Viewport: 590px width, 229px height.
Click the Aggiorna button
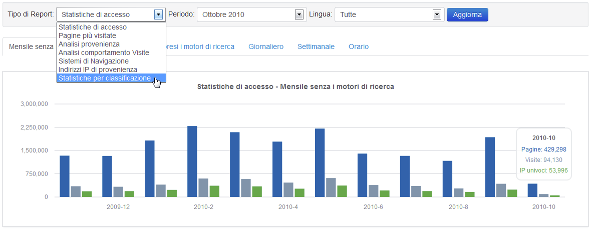(x=467, y=14)
